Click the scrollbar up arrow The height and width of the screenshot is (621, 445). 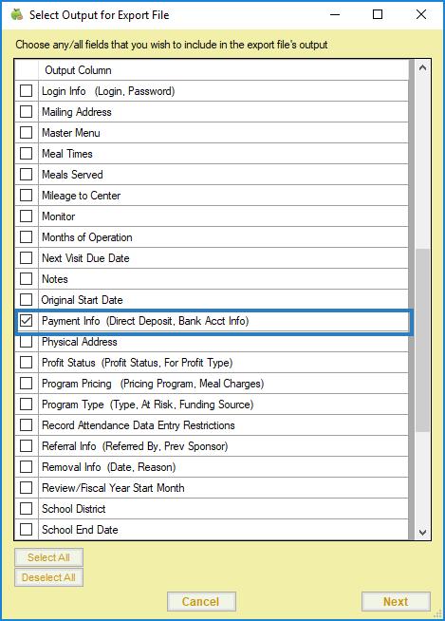click(422, 67)
